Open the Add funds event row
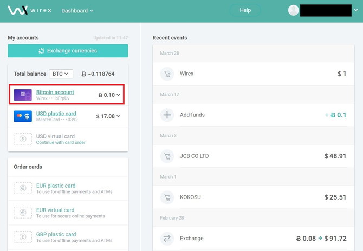Viewport: 363px width, 251px height. click(x=254, y=115)
